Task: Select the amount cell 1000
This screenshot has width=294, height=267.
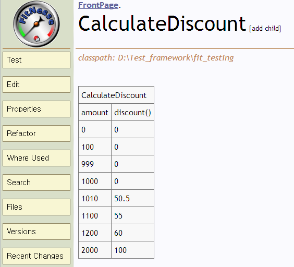Action: click(95, 181)
